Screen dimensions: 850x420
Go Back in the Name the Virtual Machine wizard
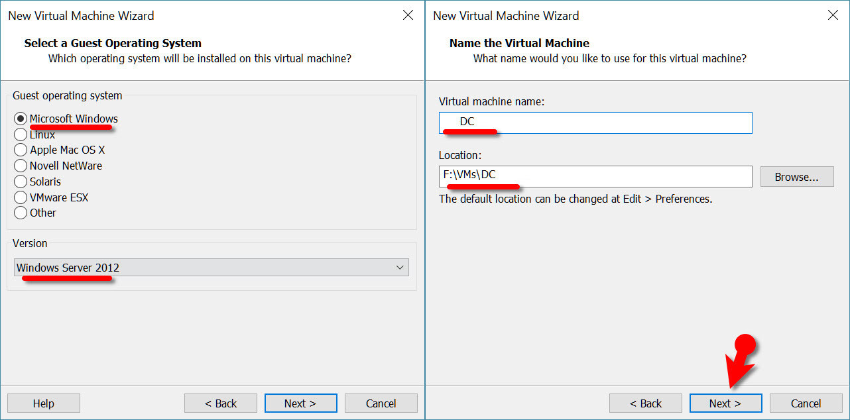click(x=646, y=403)
